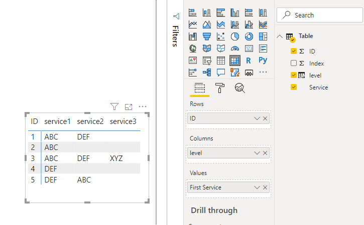Pick the Pie chart visual
This screenshot has height=225, width=364.
(x=234, y=36)
